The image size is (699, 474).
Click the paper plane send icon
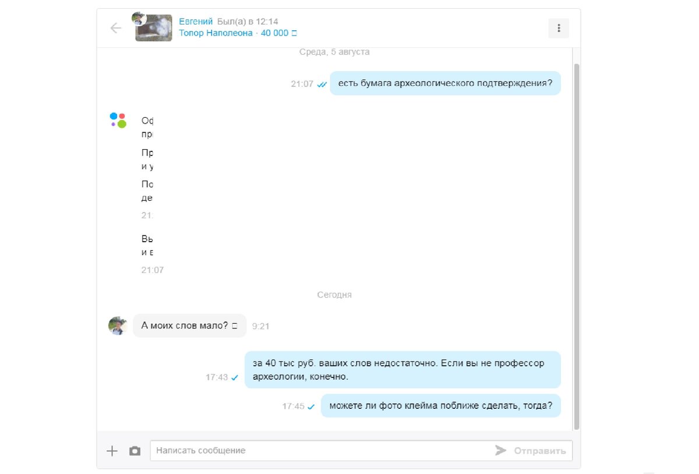pyautogui.click(x=500, y=450)
